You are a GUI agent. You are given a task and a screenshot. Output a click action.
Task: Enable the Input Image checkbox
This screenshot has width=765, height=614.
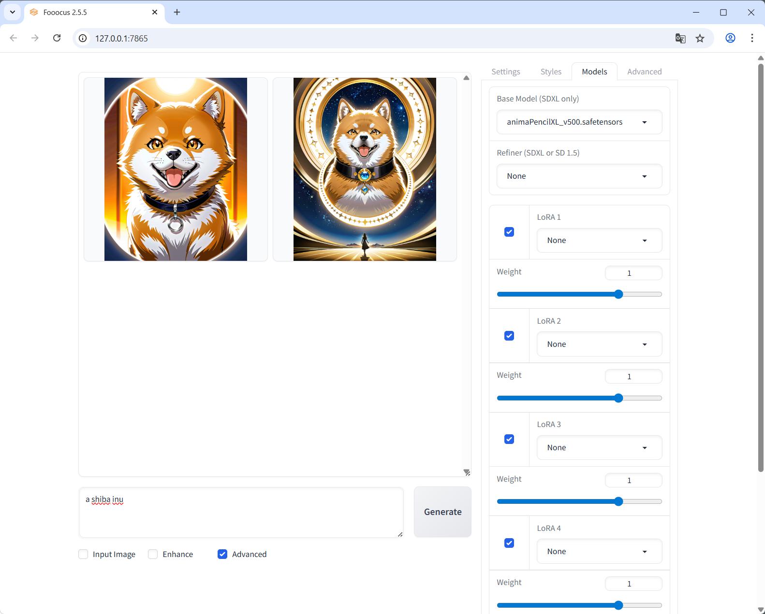pos(83,554)
